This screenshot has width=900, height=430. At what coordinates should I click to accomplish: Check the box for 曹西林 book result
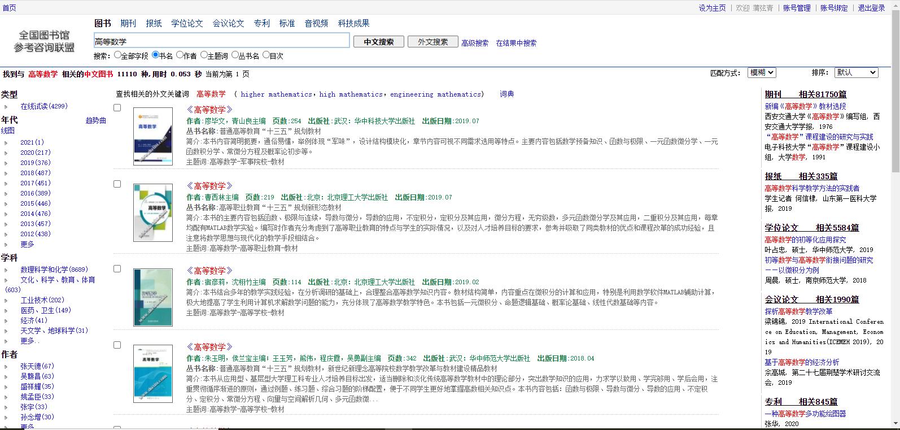[x=117, y=184]
